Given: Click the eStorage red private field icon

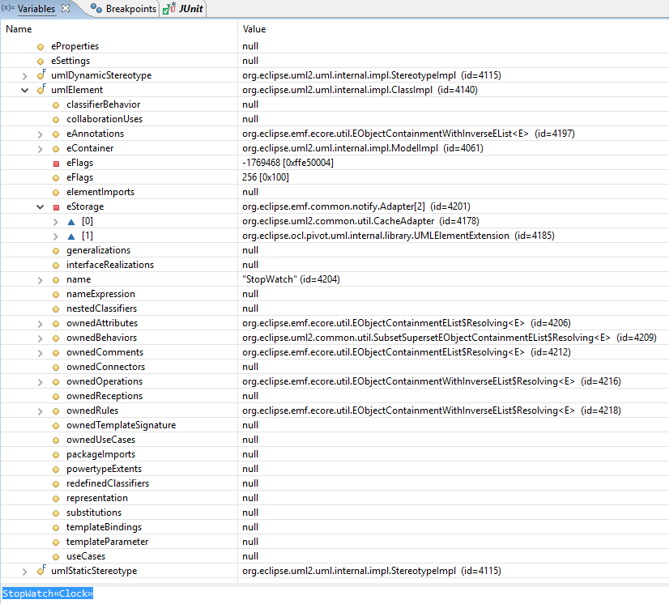Looking at the screenshot, I should (56, 207).
